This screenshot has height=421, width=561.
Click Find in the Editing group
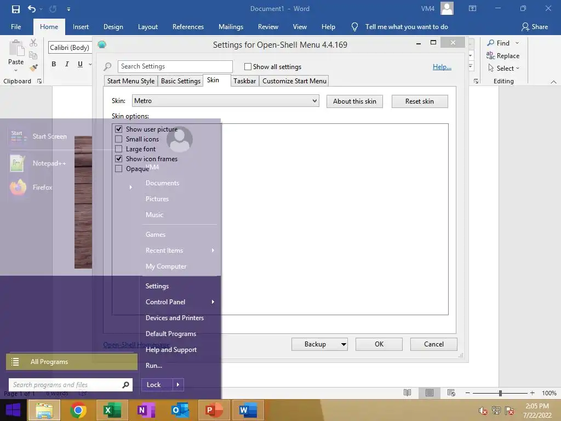[x=499, y=43]
